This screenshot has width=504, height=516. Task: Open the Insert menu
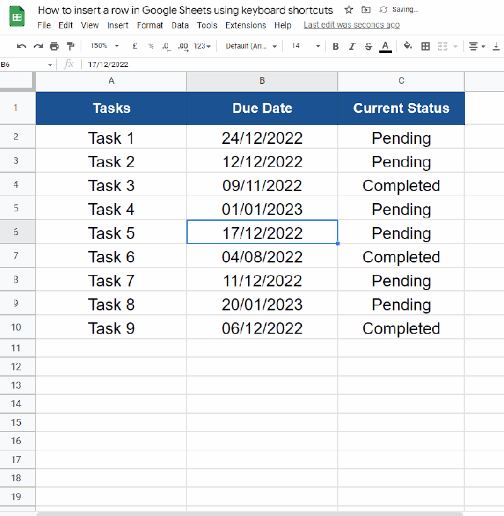[118, 25]
